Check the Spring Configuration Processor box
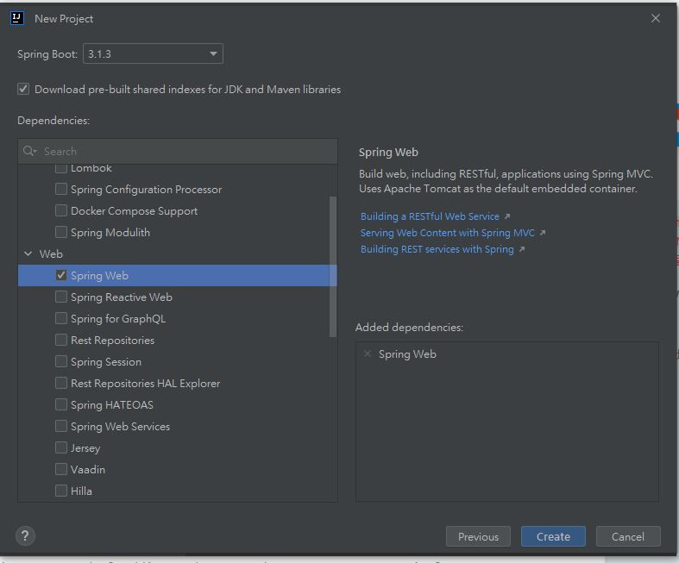The image size is (679, 563). tap(61, 189)
